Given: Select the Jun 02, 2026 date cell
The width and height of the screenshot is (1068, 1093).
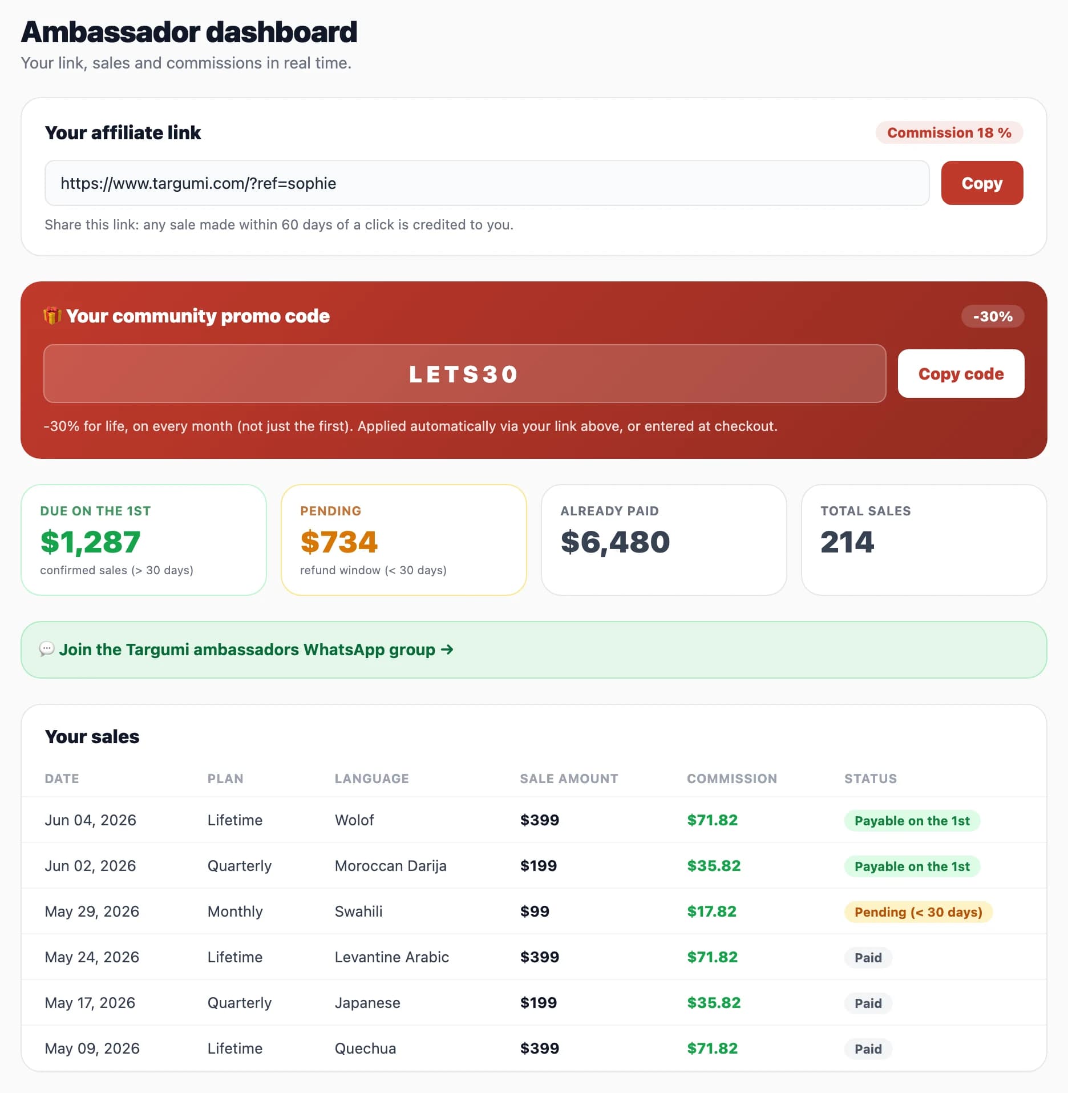Looking at the screenshot, I should pyautogui.click(x=90, y=866).
